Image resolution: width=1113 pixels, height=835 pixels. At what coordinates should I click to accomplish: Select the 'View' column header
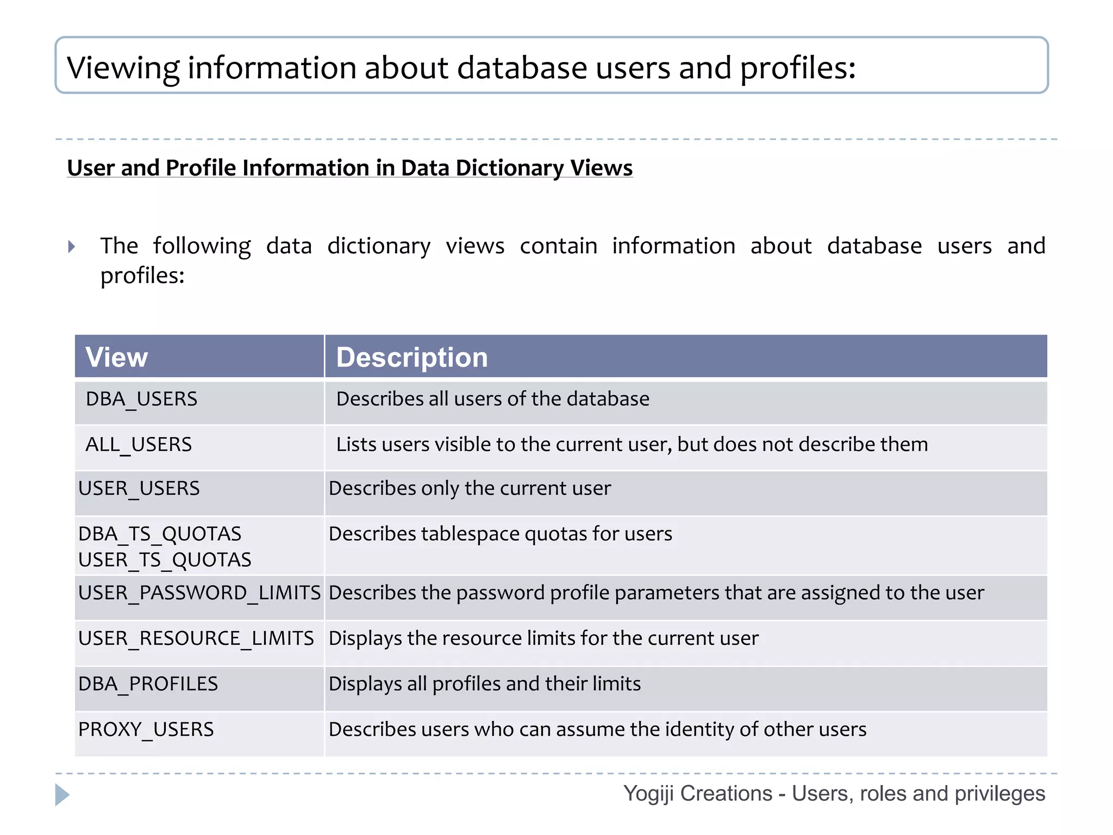199,357
